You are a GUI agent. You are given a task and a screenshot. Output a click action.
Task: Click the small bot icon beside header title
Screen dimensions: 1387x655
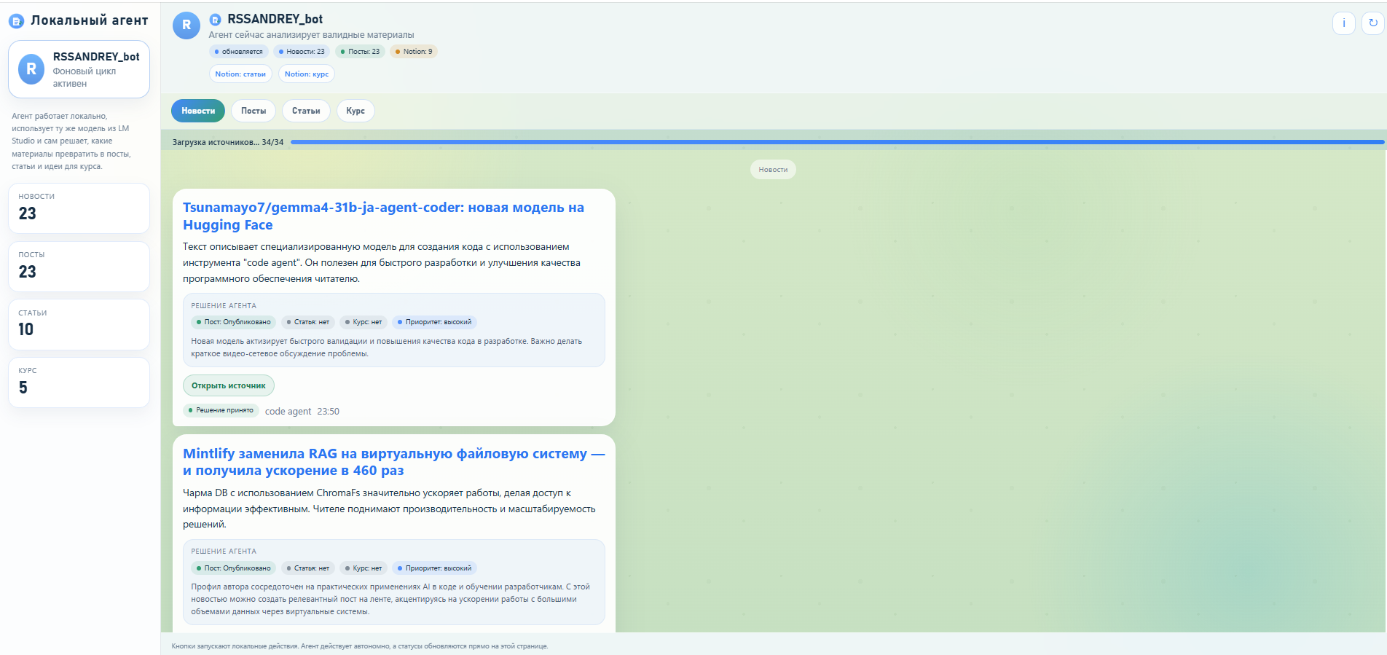(x=215, y=20)
